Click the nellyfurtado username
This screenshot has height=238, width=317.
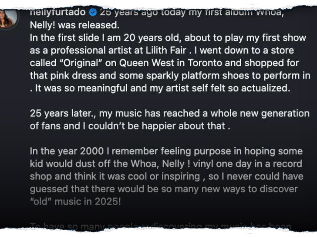(x=57, y=12)
